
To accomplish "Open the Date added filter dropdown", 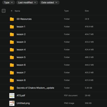I will click(49, 2).
